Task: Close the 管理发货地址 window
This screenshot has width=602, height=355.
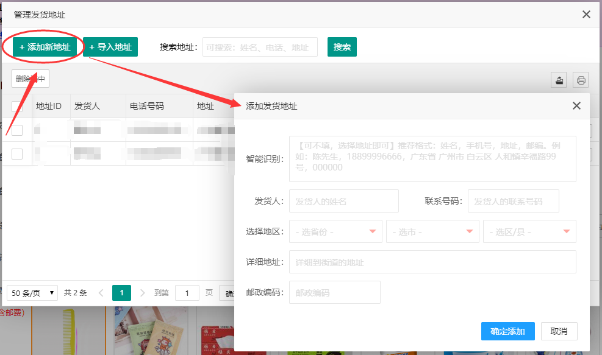Action: [x=586, y=15]
